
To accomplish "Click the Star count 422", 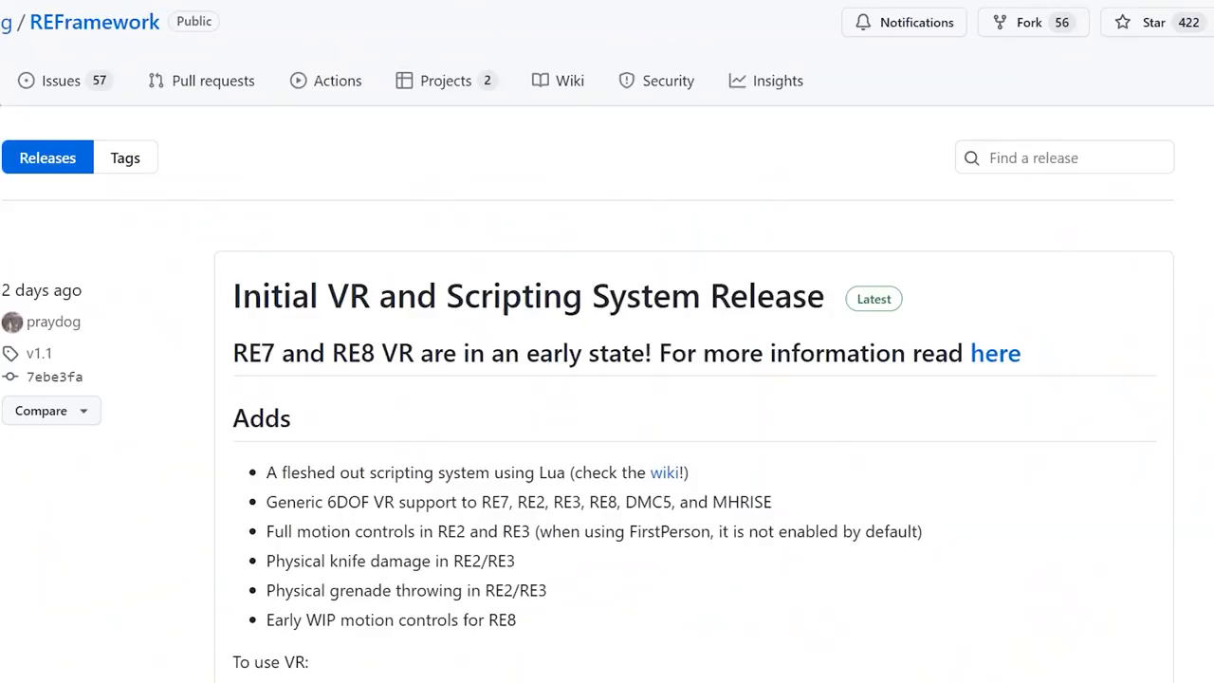I will click(1188, 22).
